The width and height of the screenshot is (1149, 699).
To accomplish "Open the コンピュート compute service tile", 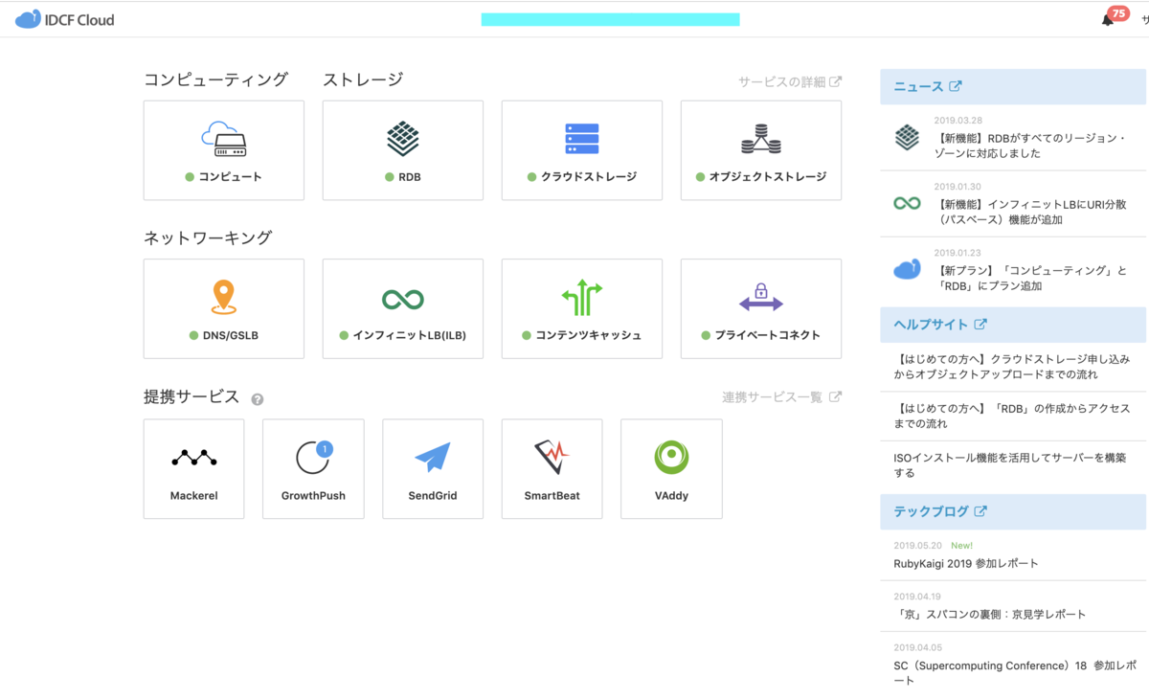I will coord(223,150).
